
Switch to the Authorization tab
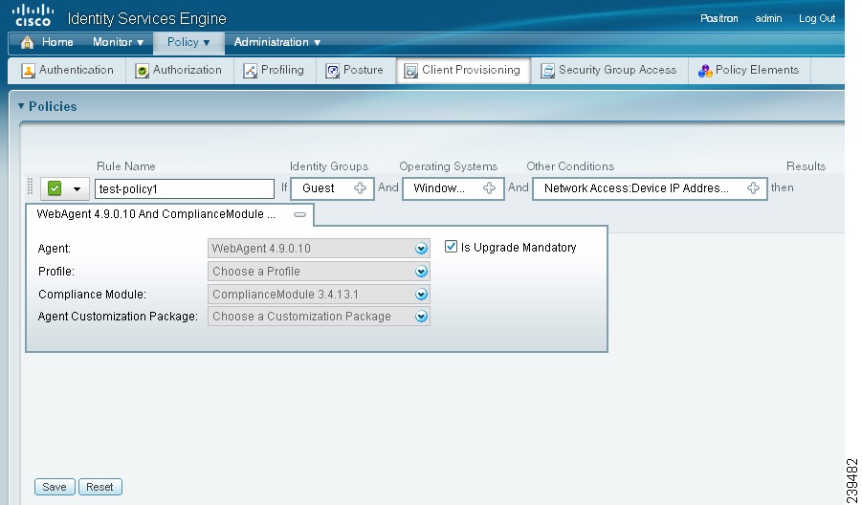pos(179,71)
